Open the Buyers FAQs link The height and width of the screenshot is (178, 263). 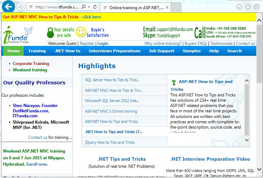pos(196,43)
